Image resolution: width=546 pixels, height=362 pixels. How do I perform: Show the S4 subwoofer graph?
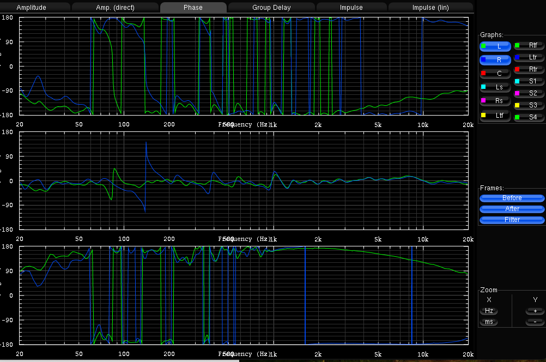pyautogui.click(x=528, y=117)
